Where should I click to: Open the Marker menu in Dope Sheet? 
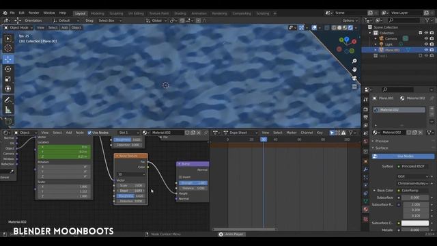(x=292, y=133)
